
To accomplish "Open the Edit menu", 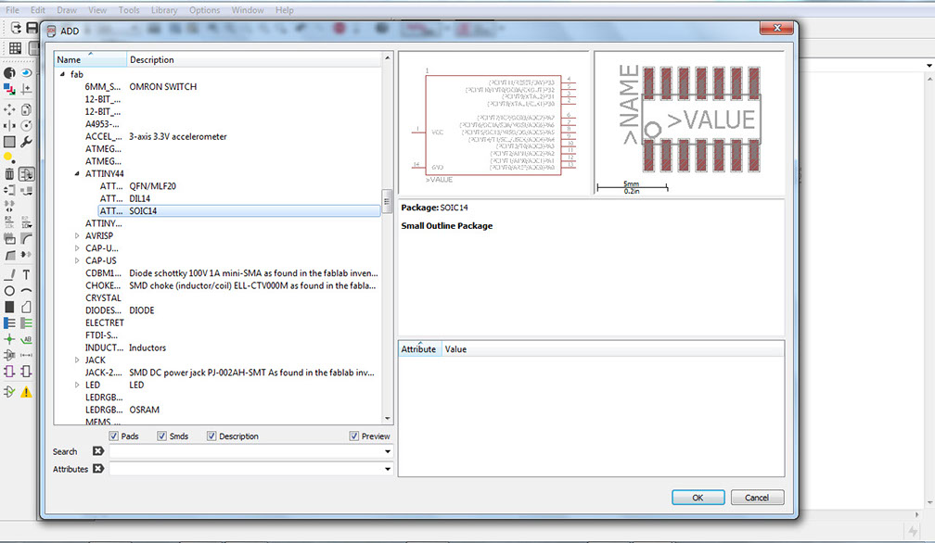I will pos(37,10).
